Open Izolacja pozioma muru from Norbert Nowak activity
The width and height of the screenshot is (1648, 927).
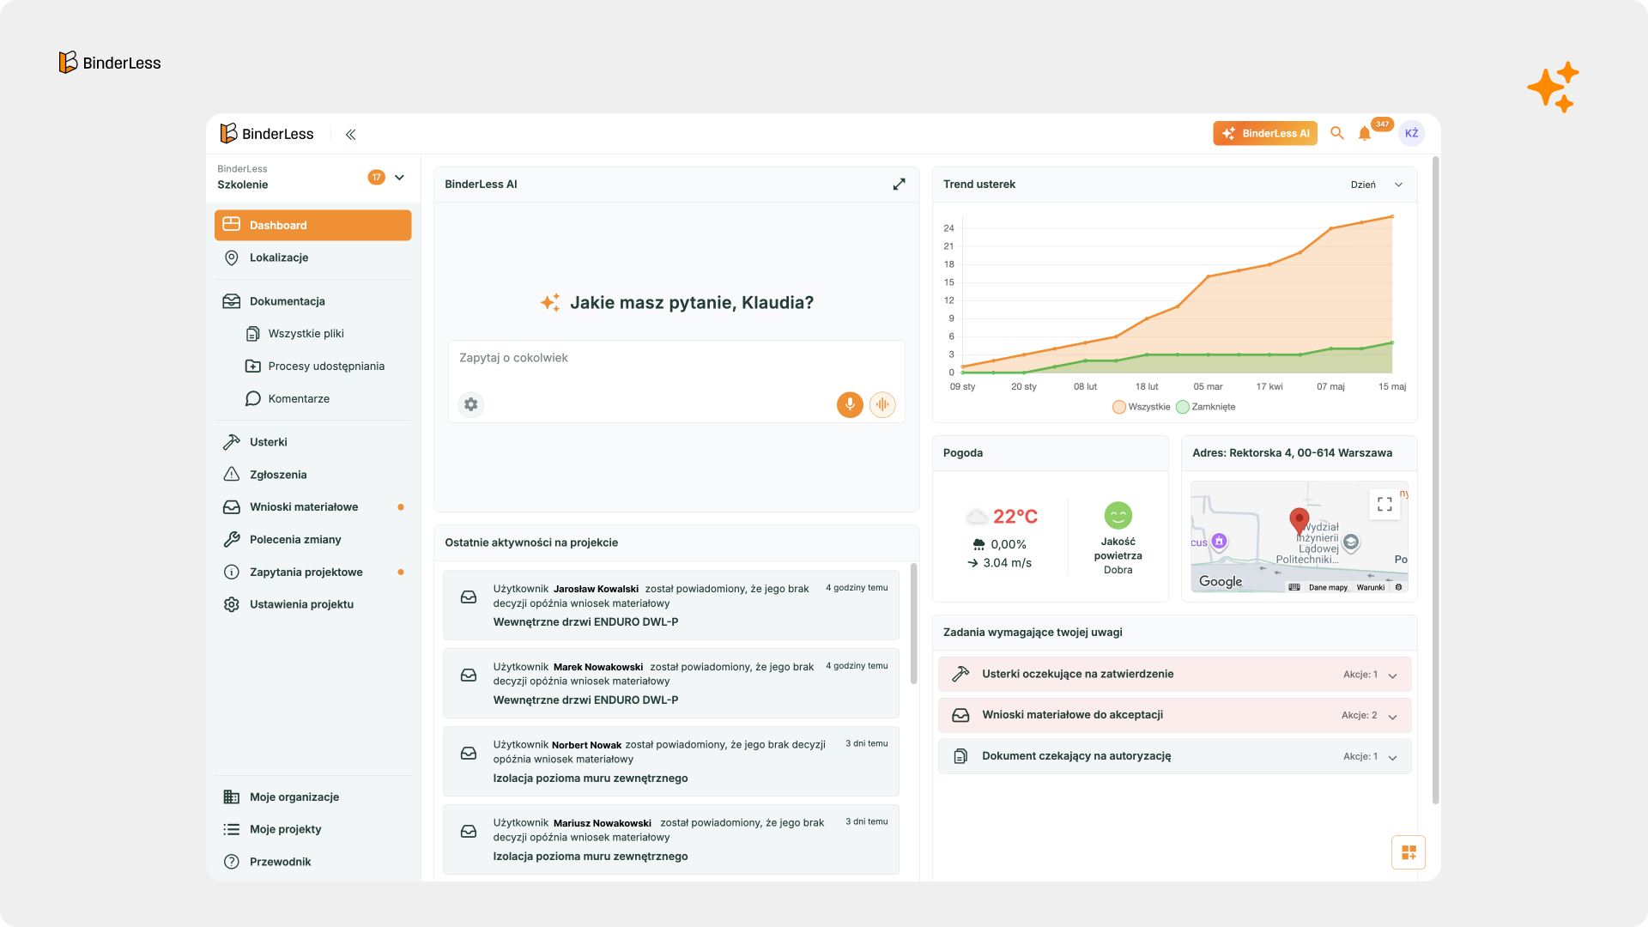click(x=591, y=779)
